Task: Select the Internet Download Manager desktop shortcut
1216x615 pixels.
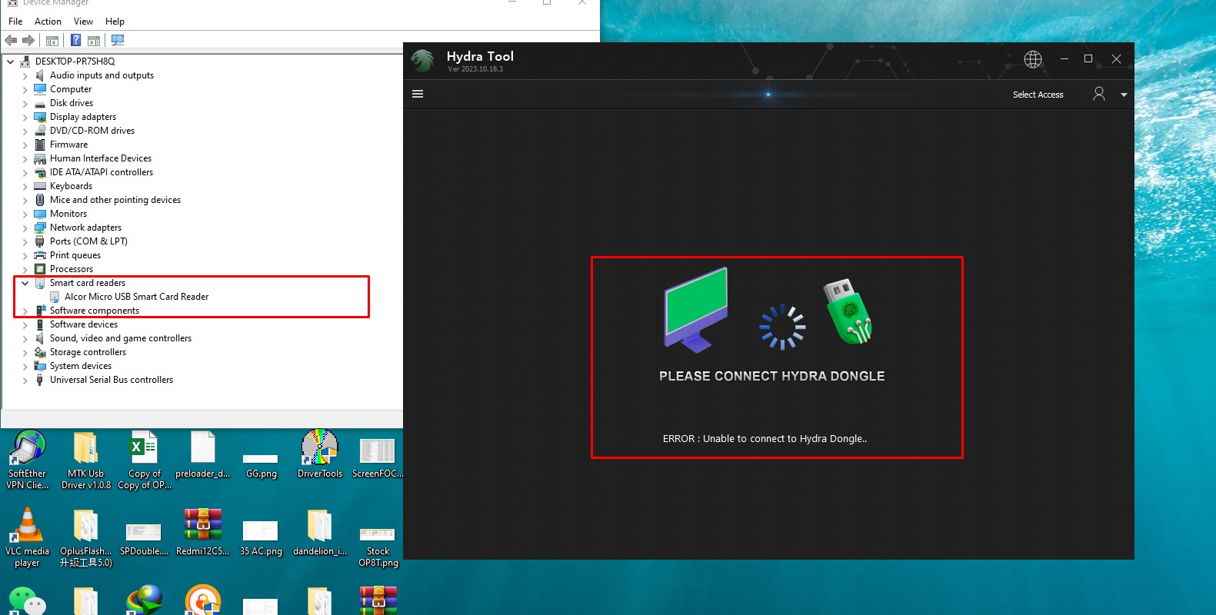Action: [x=144, y=600]
